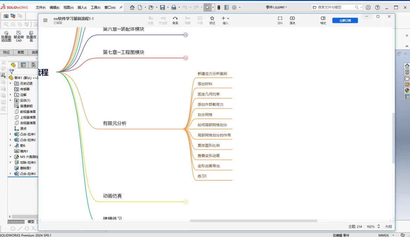410x237 pixels.
Task: Open the SolidWorks user login icon
Action: pos(368,7)
